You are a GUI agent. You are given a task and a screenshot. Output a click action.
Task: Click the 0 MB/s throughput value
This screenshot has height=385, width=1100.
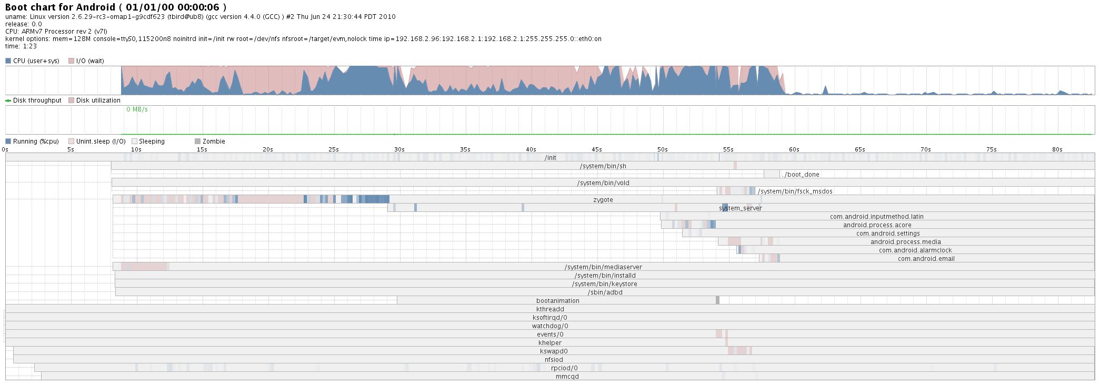[137, 109]
